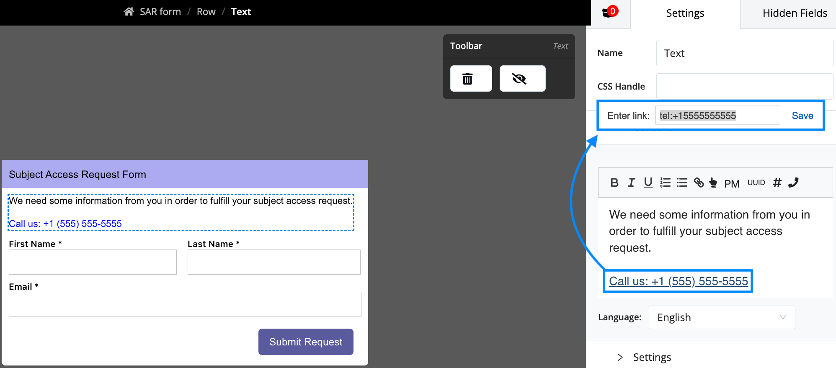Insert a bulleted list
The height and width of the screenshot is (368, 836).
682,183
